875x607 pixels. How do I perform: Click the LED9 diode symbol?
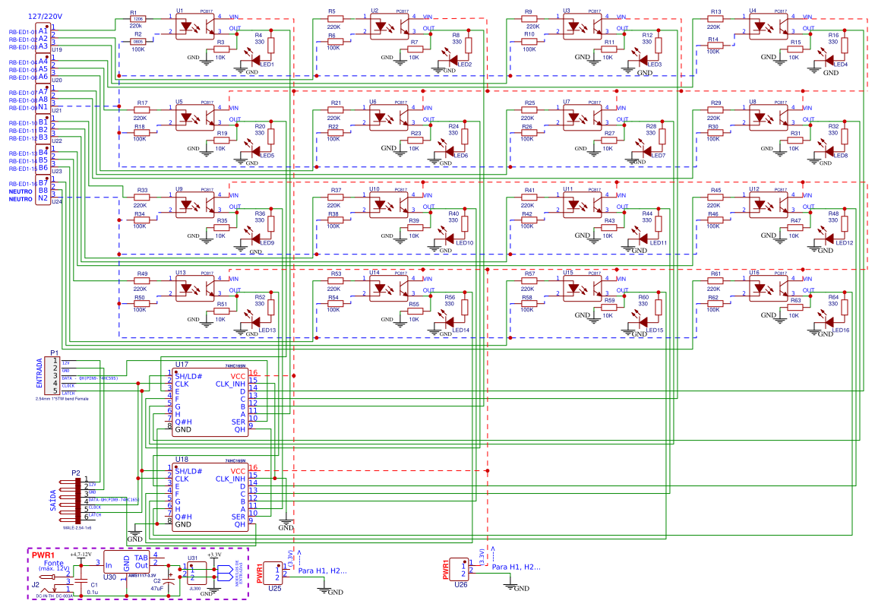point(255,239)
